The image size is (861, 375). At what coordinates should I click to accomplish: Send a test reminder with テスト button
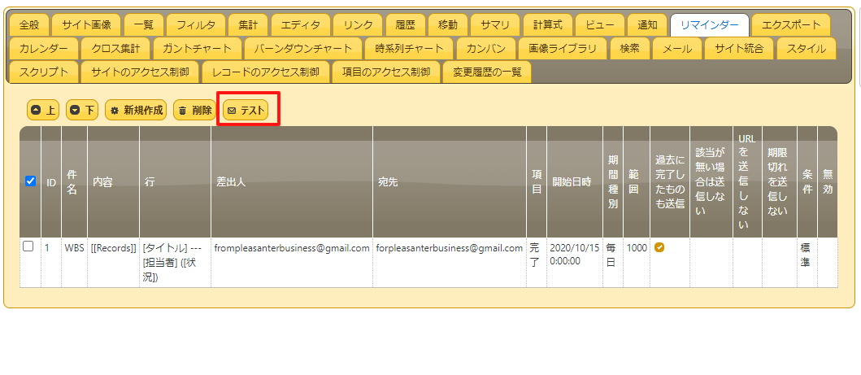tap(246, 111)
